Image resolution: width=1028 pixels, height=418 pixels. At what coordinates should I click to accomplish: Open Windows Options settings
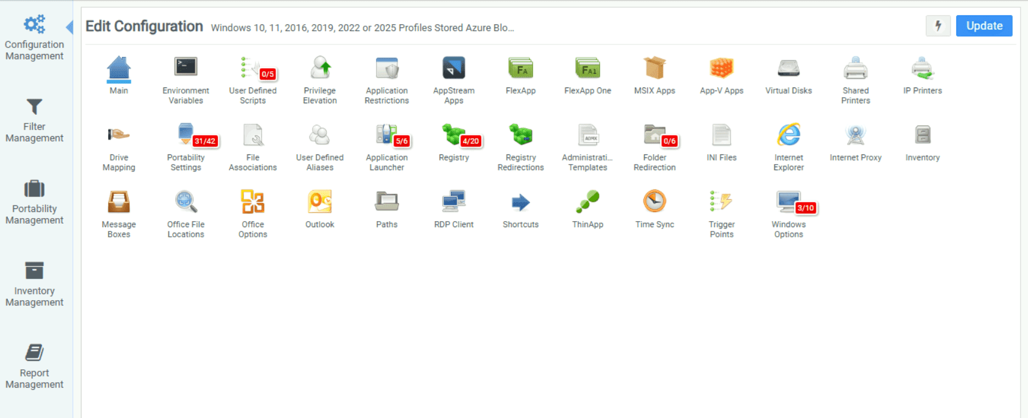pyautogui.click(x=788, y=202)
